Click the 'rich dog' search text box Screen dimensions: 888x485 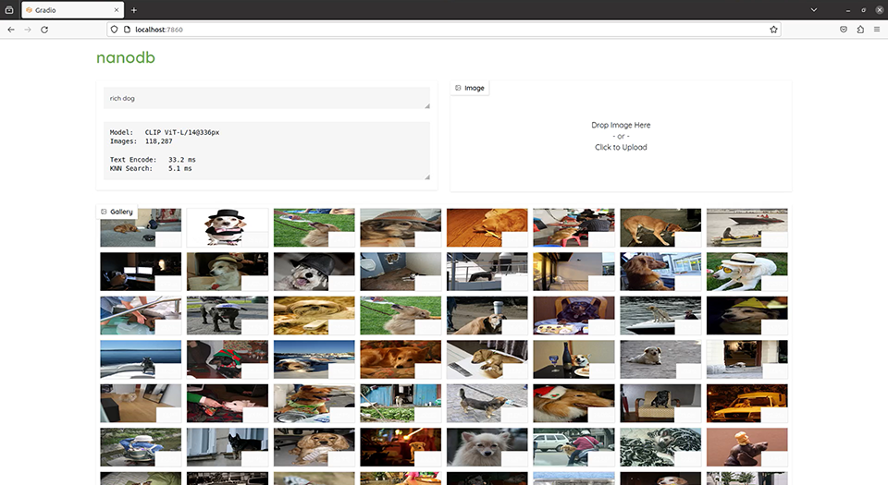[x=265, y=98]
